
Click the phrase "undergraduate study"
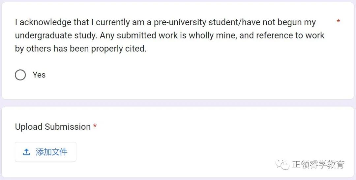click(55, 35)
